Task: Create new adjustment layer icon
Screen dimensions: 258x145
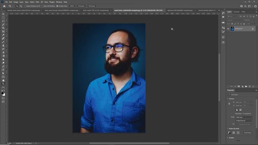Action: [242, 87]
